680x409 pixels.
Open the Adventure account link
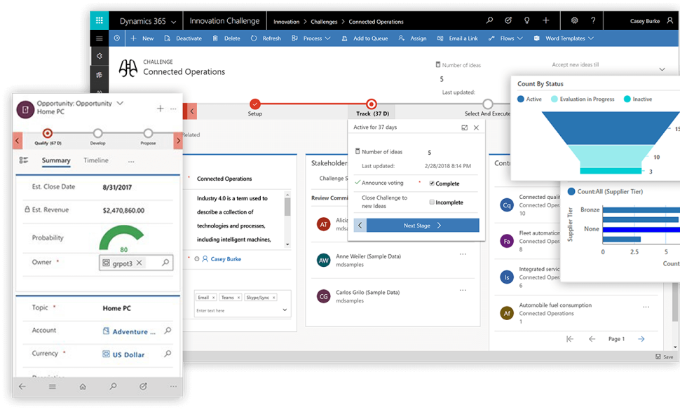pos(134,331)
